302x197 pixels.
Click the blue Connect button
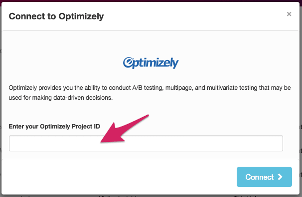click(x=264, y=177)
